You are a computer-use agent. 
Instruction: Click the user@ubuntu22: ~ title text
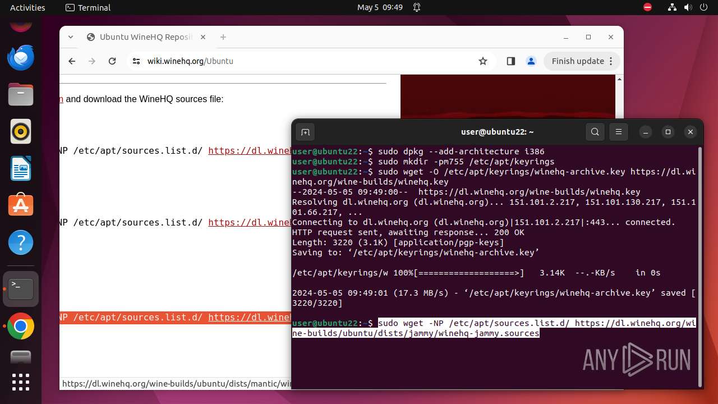[497, 132]
